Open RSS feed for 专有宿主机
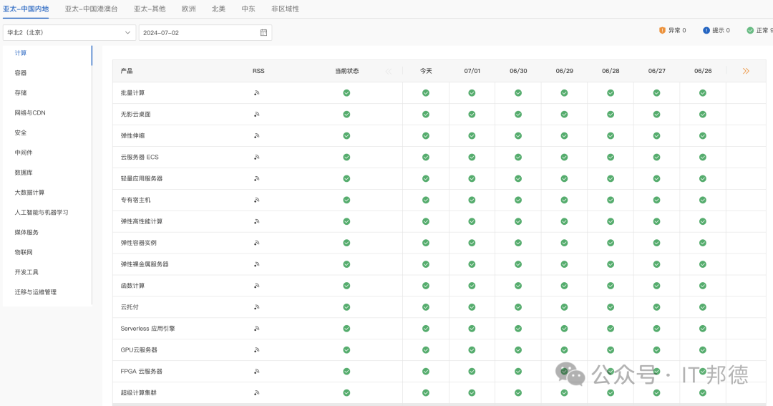Viewport: 773px width, 406px height. pos(256,200)
